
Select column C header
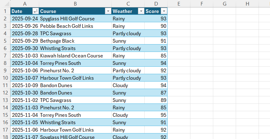pyautogui.click(x=128, y=4)
